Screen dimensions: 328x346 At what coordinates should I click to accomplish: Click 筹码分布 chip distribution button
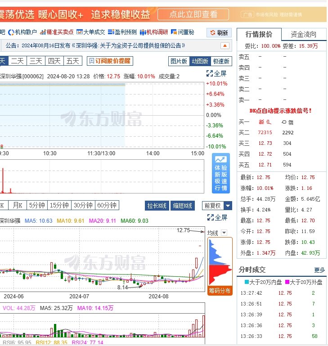220,291
